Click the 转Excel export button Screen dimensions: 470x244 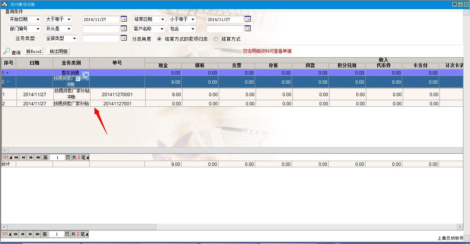click(34, 51)
